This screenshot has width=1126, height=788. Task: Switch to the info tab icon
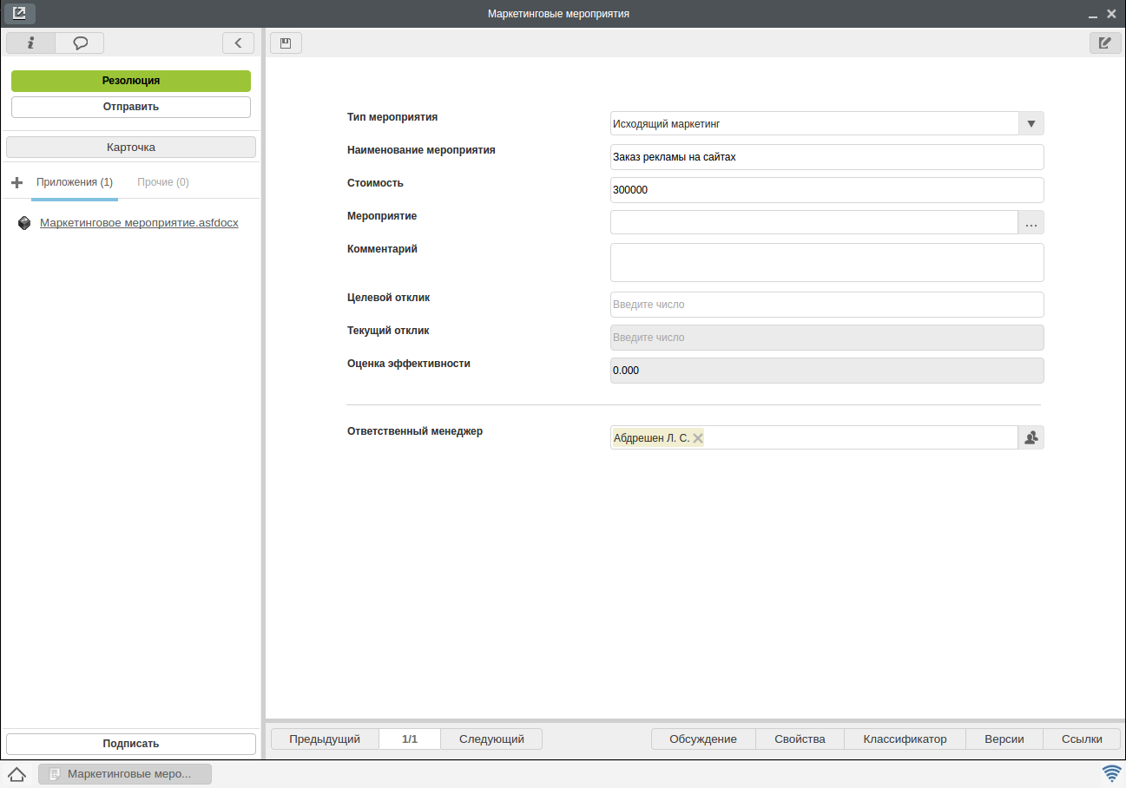30,43
